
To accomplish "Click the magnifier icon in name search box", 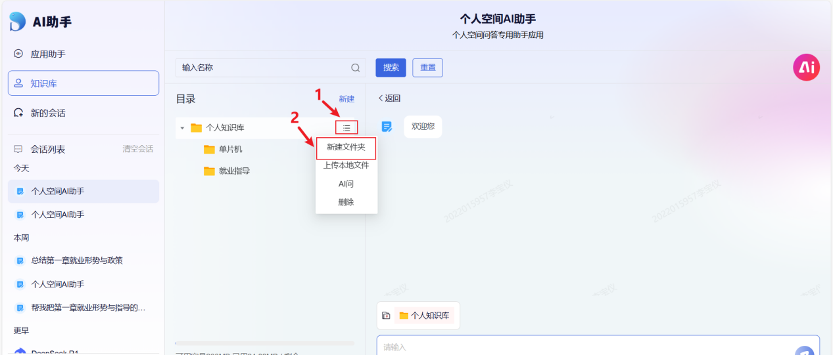I will pos(355,68).
